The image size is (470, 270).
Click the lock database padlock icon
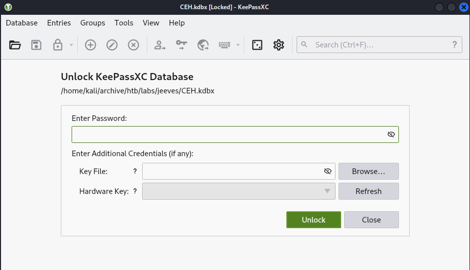(x=58, y=45)
